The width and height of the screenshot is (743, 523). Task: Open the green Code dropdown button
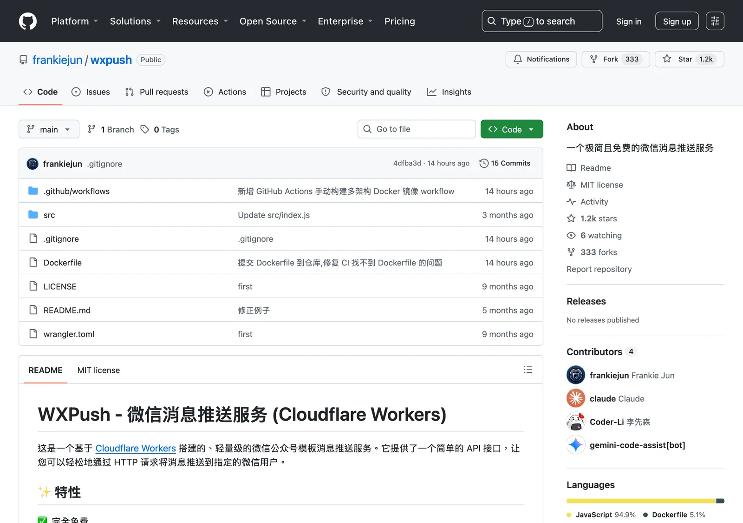pos(512,129)
